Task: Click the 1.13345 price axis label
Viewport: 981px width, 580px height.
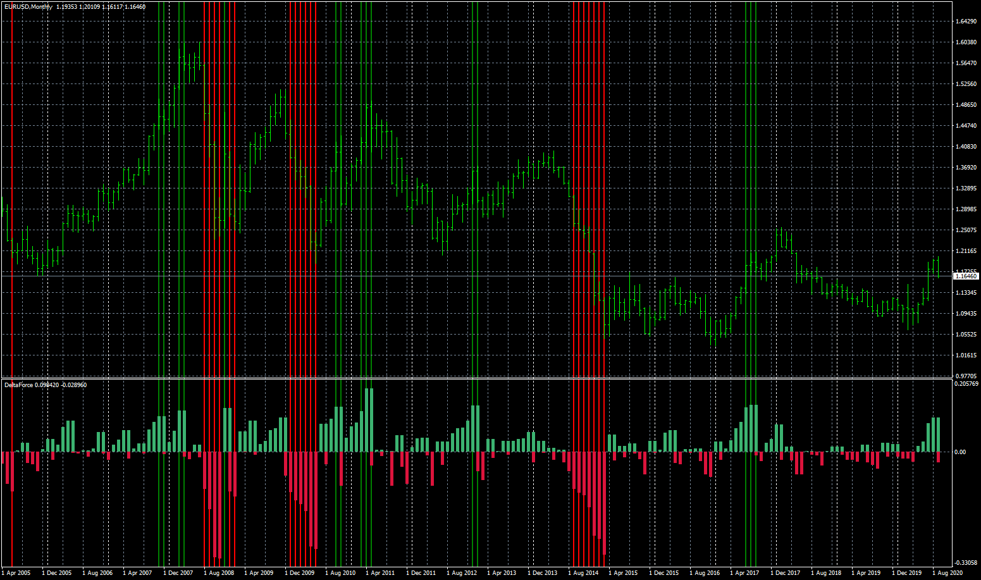Action: tap(965, 293)
